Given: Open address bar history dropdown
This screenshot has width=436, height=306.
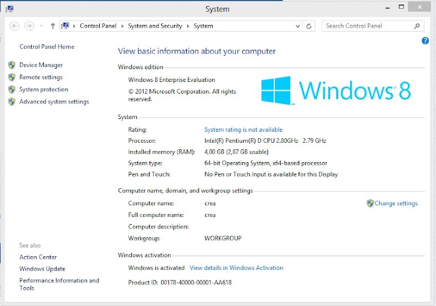Looking at the screenshot, I should (297, 26).
